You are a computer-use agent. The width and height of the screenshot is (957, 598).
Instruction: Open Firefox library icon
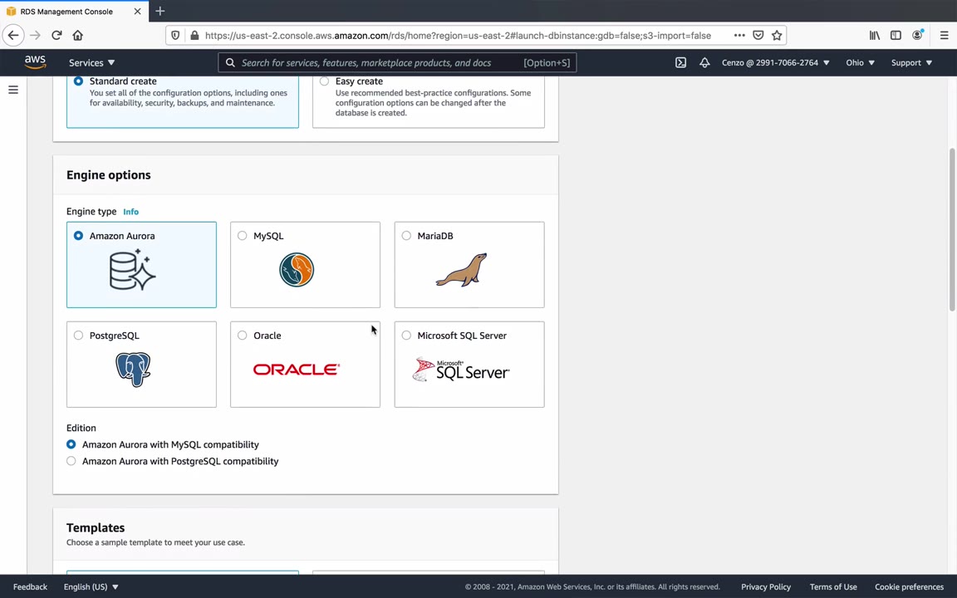[875, 36]
